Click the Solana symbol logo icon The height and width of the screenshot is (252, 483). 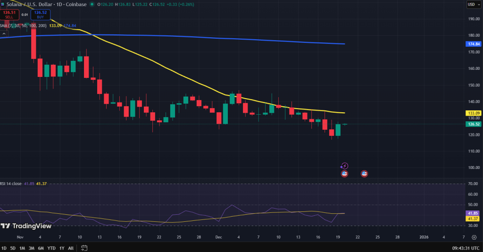click(2, 4)
